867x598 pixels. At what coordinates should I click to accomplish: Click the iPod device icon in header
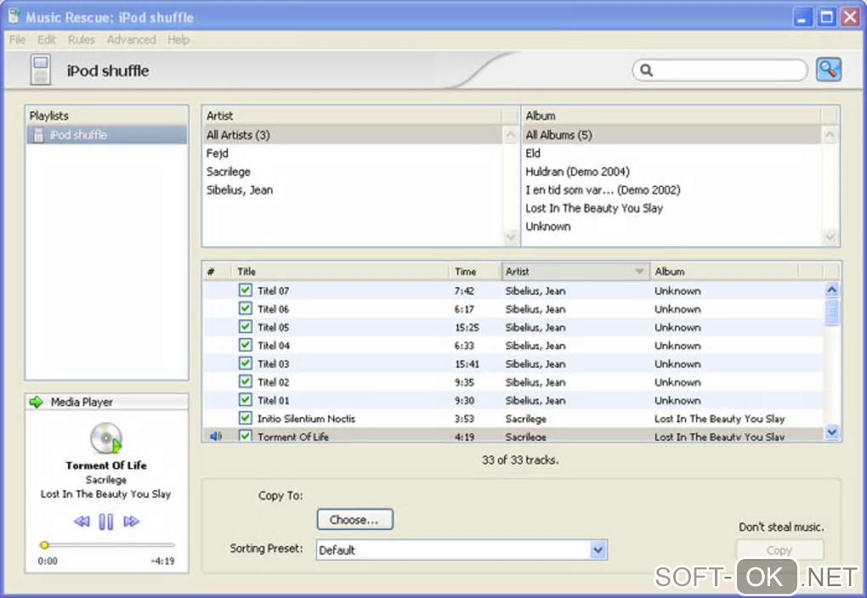(x=39, y=71)
